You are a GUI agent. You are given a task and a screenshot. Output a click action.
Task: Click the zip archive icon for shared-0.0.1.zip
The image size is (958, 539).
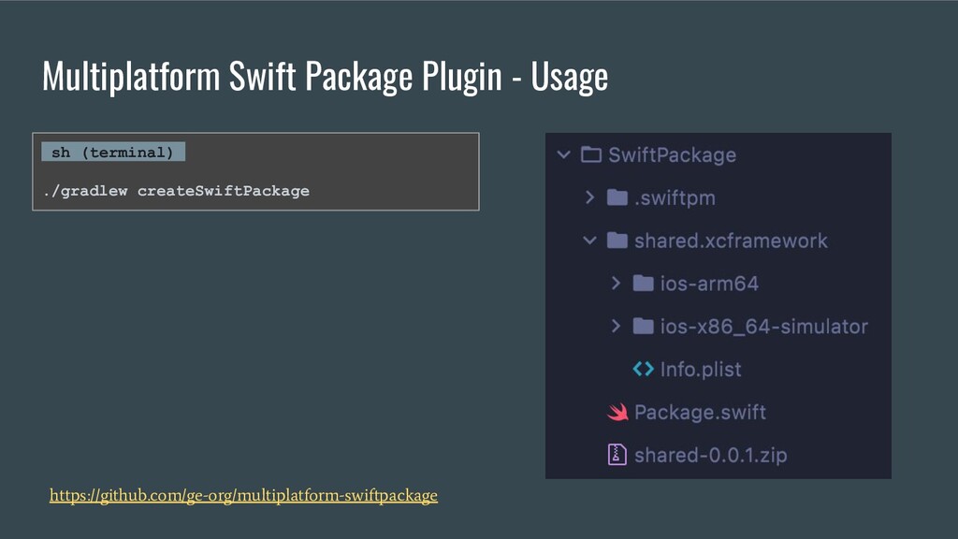pos(617,455)
